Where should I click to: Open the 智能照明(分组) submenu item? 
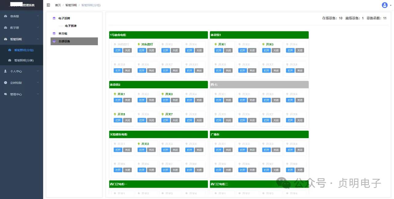click(x=22, y=50)
